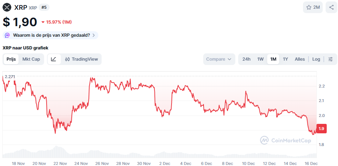
Task: Select the Prijs chart toggle
Action: tap(11, 59)
